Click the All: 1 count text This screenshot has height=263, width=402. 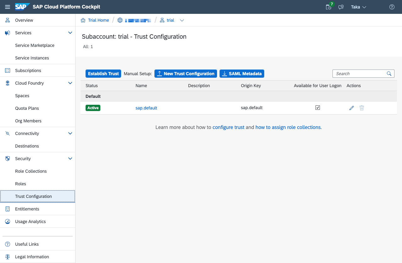pos(87,47)
